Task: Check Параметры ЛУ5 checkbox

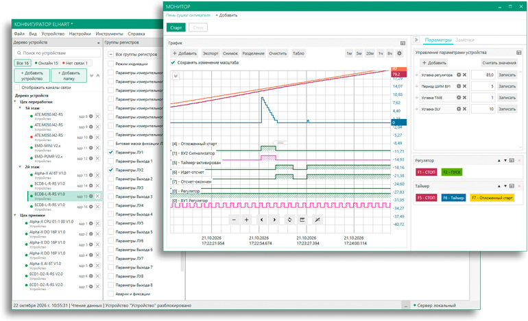Action: point(110,223)
